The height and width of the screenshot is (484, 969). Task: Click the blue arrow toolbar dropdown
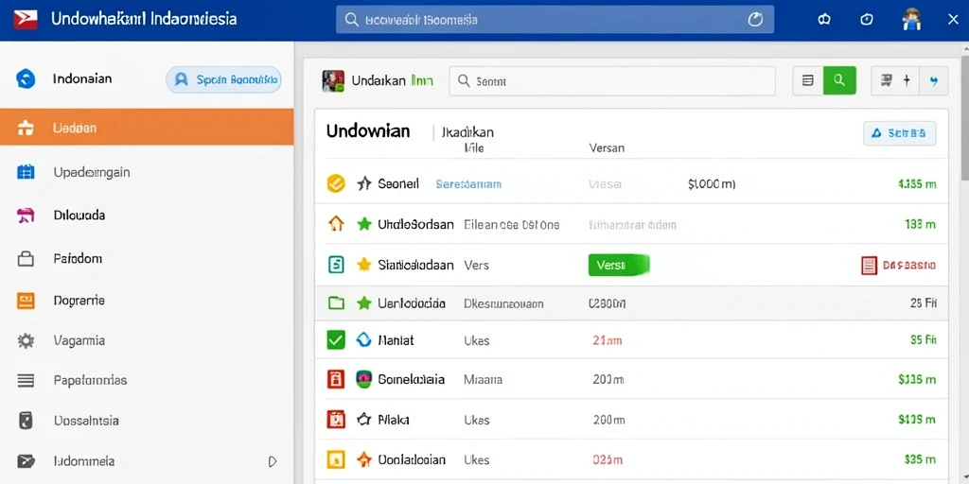(934, 81)
